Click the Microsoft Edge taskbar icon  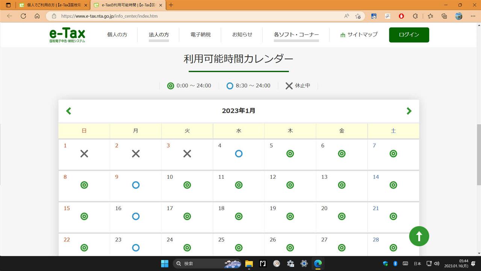click(318, 263)
